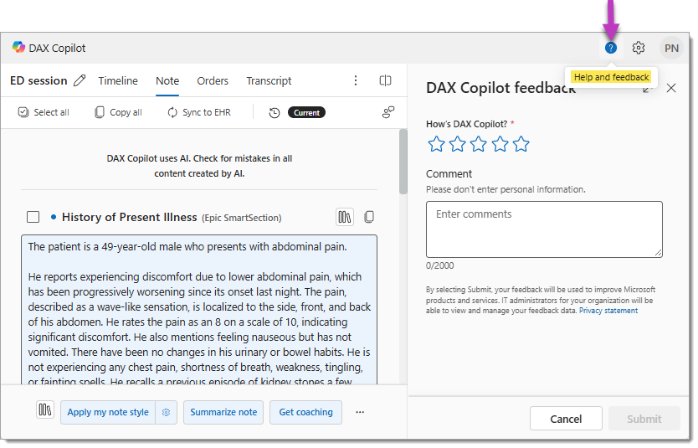Click the note vertical scrollbar thumb
Viewport: 698px width, 448px height.
(403, 162)
